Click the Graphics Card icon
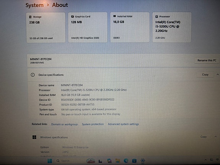Screen dimensions: 220x165 72,16
